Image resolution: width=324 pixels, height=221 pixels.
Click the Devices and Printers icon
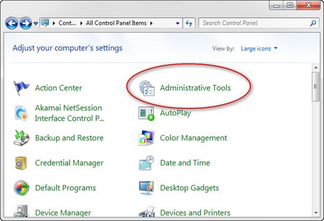click(x=147, y=212)
